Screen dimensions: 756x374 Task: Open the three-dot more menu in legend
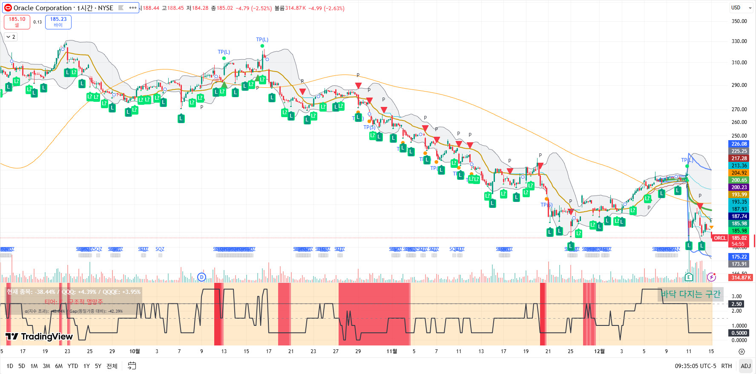click(133, 8)
